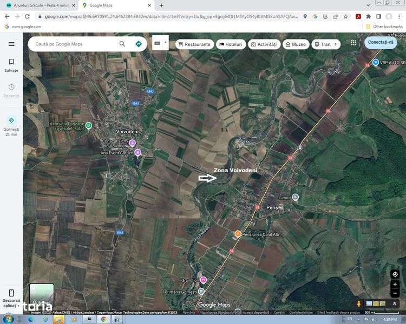The width and height of the screenshot is (406, 324).
Task: Filter map by Activități
Action: [264, 44]
